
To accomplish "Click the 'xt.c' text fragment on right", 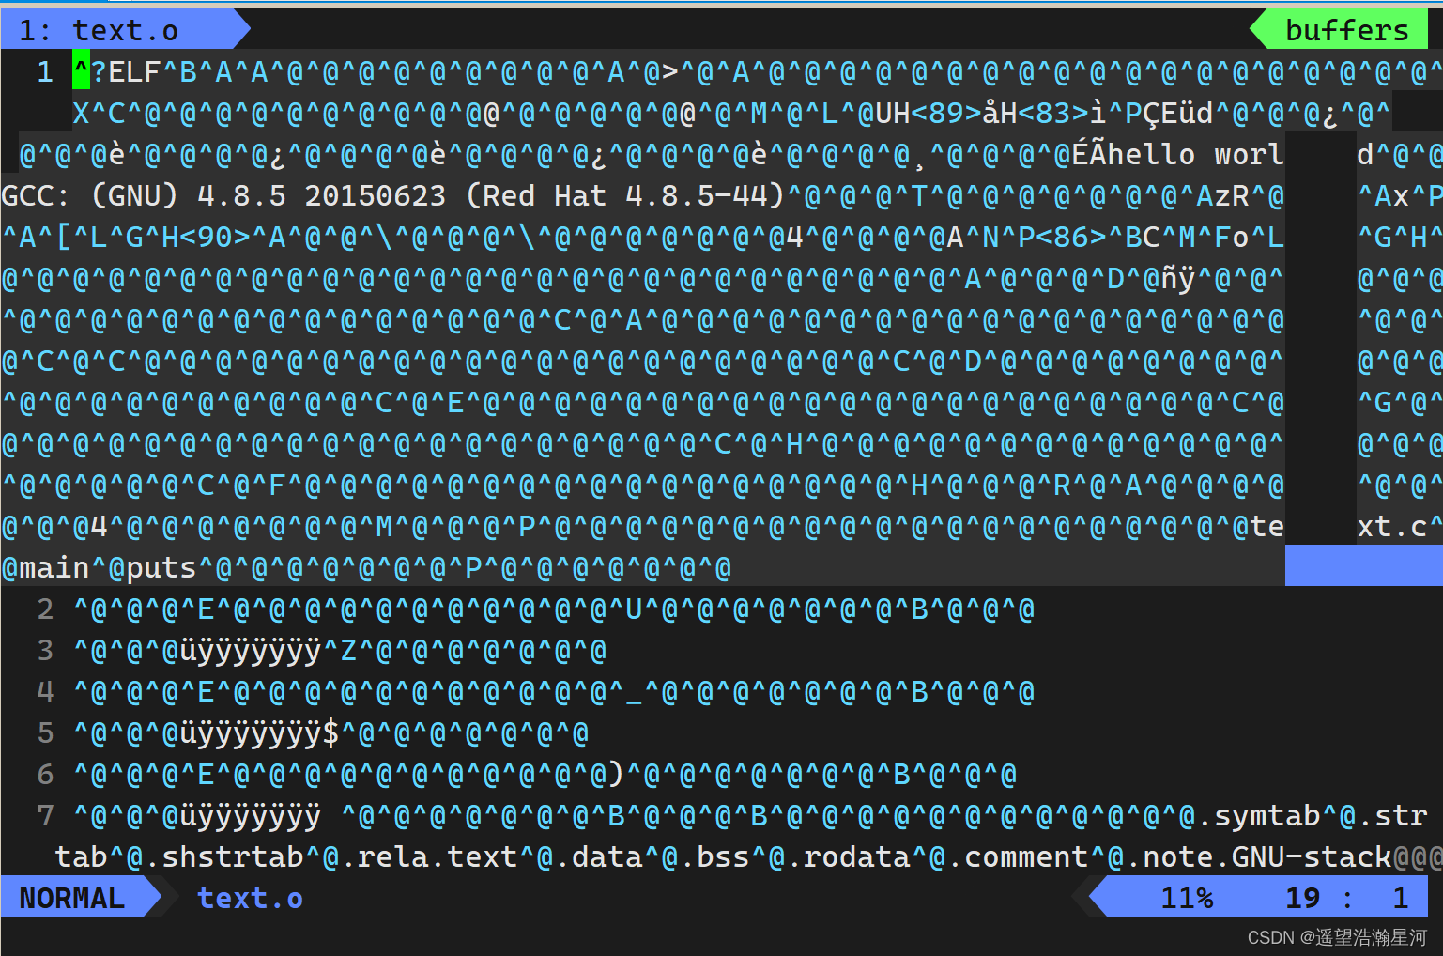I will (1391, 526).
